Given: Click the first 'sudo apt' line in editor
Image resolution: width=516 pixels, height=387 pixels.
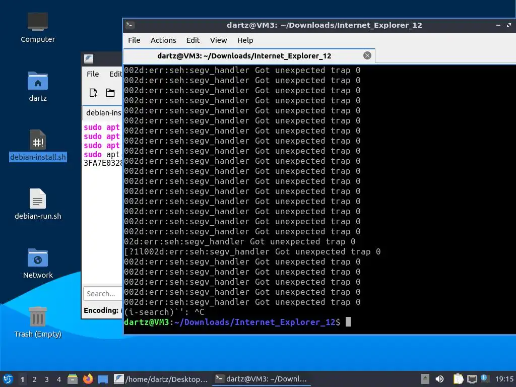Looking at the screenshot, I should point(102,127).
